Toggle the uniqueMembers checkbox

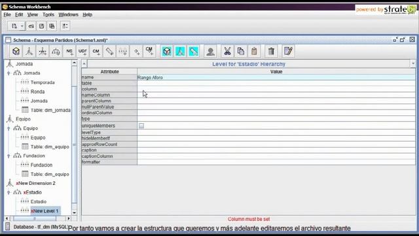141,126
